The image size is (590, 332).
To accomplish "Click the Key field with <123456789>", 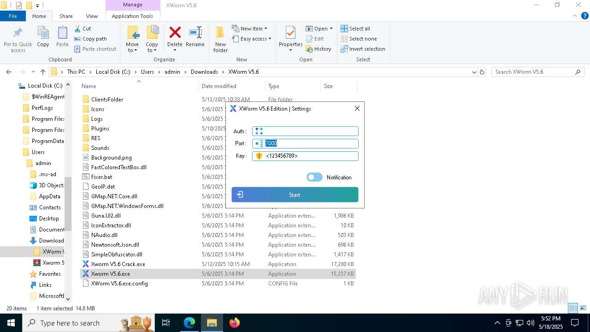I will pos(305,156).
